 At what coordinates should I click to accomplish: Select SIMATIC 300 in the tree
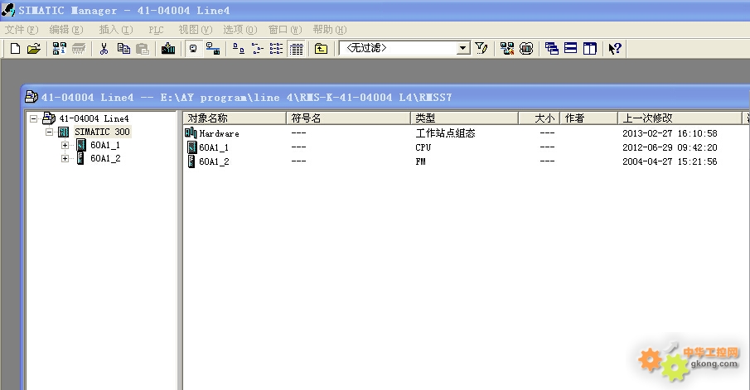(102, 132)
